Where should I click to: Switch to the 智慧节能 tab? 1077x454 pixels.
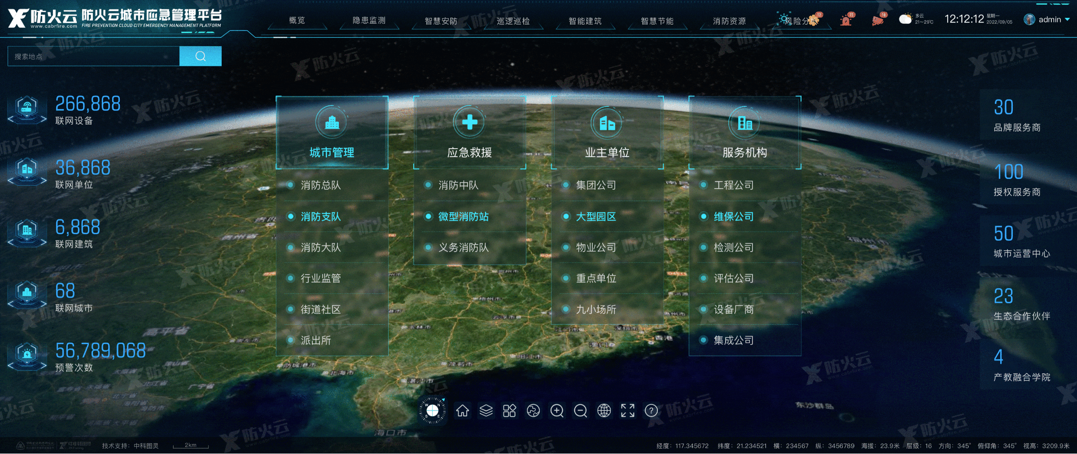pos(657,21)
